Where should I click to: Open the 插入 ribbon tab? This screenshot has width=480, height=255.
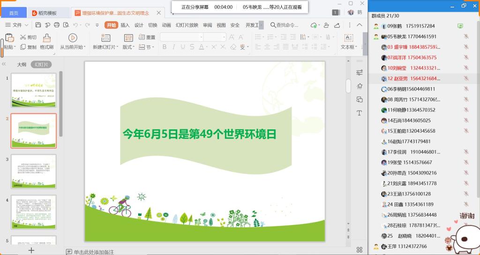[x=125, y=25]
